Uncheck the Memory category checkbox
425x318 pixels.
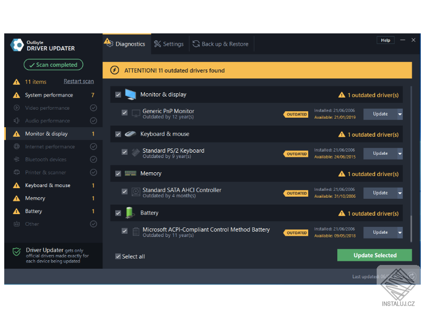click(118, 174)
